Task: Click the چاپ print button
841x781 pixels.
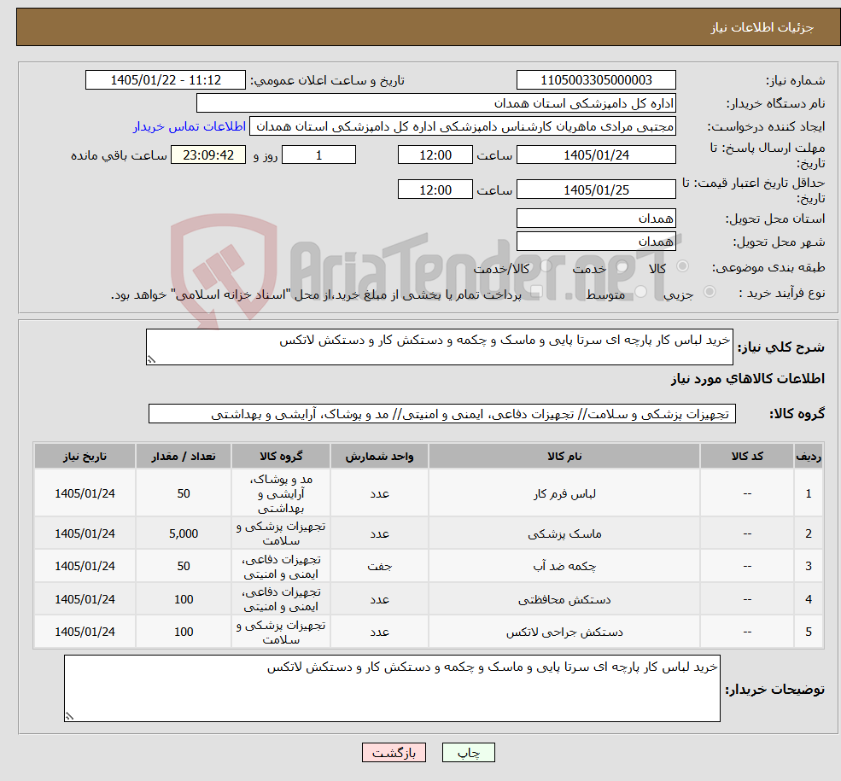Action: [468, 753]
